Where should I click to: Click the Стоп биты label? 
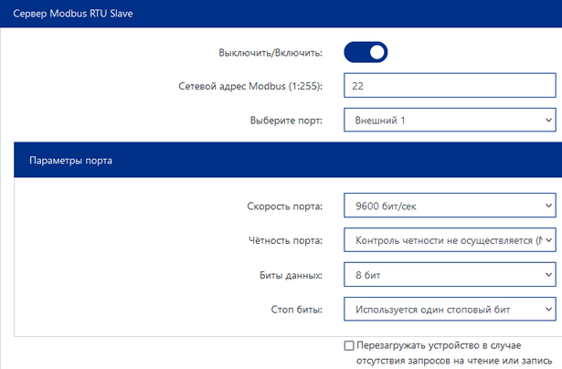[x=297, y=310]
